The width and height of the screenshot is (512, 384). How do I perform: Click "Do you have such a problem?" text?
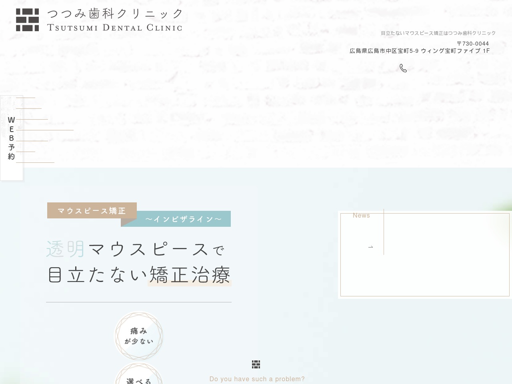[x=257, y=379]
